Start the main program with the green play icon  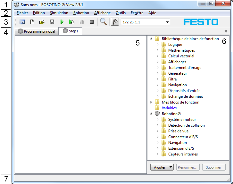point(62,22)
